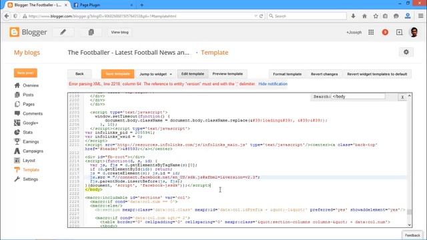
Task: Click the Format template button
Action: [x=288, y=74]
